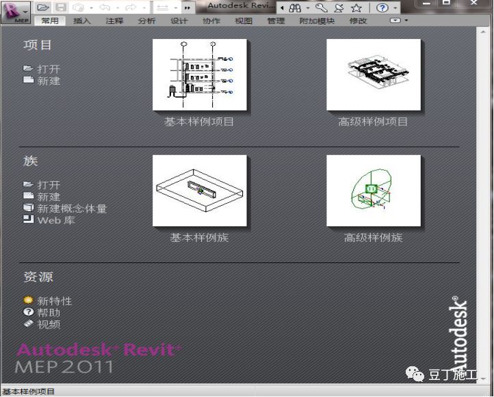The image size is (494, 397).
Task: Click the folder icon beside 打开 under 族
Action: [x=28, y=184]
